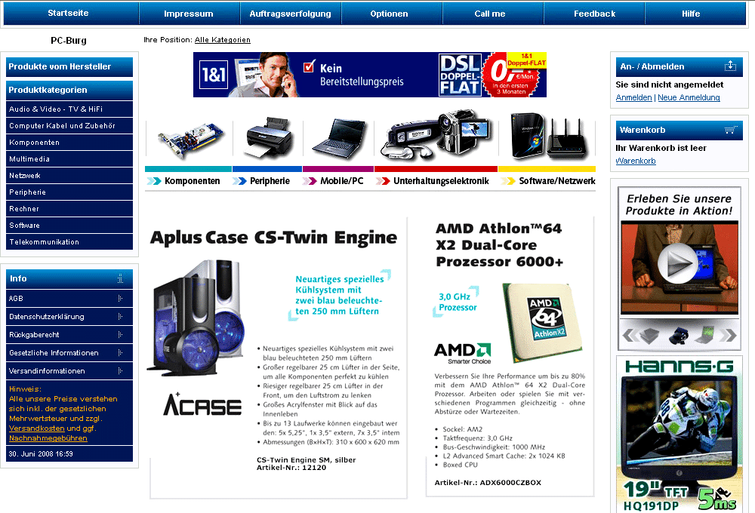
Task: Open Produkte vom Hersteller
Action: pyautogui.click(x=69, y=67)
